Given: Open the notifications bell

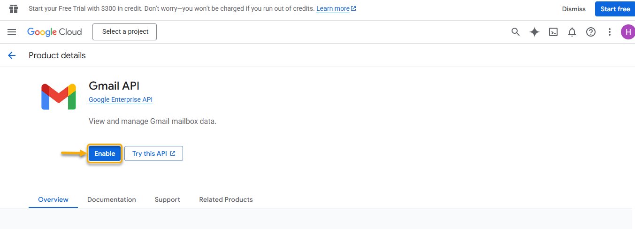Looking at the screenshot, I should tap(572, 32).
